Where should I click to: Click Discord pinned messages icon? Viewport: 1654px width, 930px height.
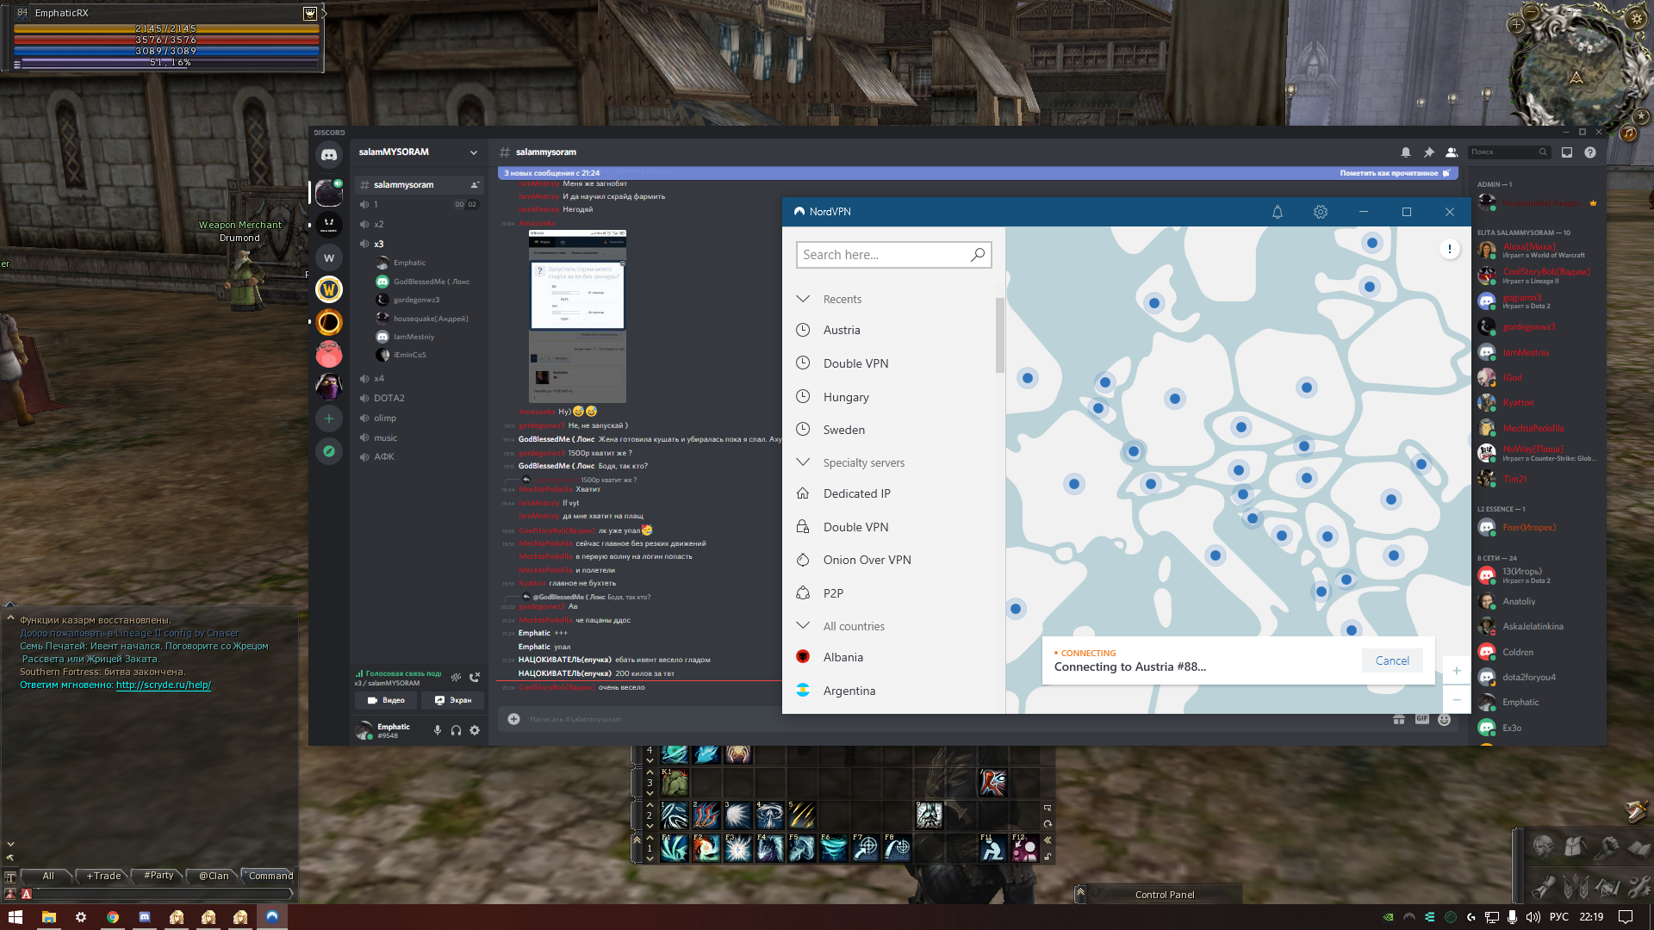point(1428,152)
